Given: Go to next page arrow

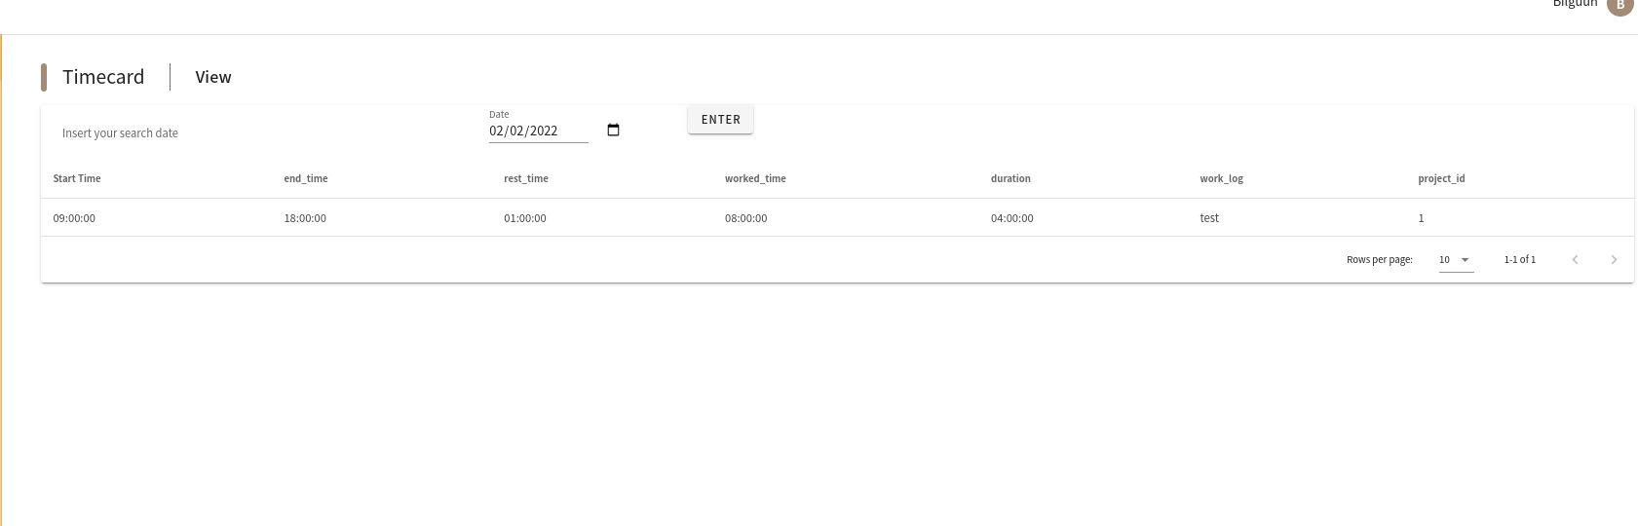Looking at the screenshot, I should pyautogui.click(x=1614, y=259).
